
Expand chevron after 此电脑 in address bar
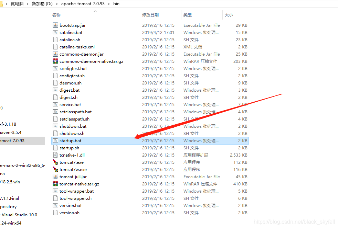click(x=28, y=4)
